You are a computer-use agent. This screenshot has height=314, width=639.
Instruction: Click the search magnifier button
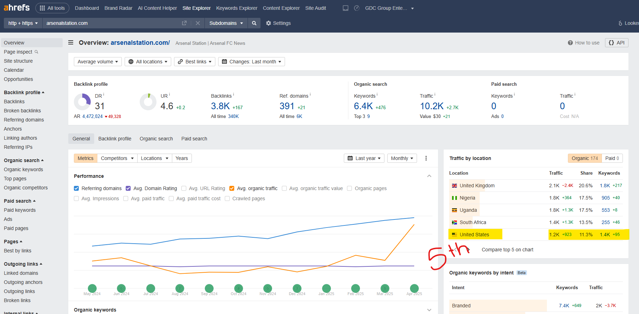254,23
